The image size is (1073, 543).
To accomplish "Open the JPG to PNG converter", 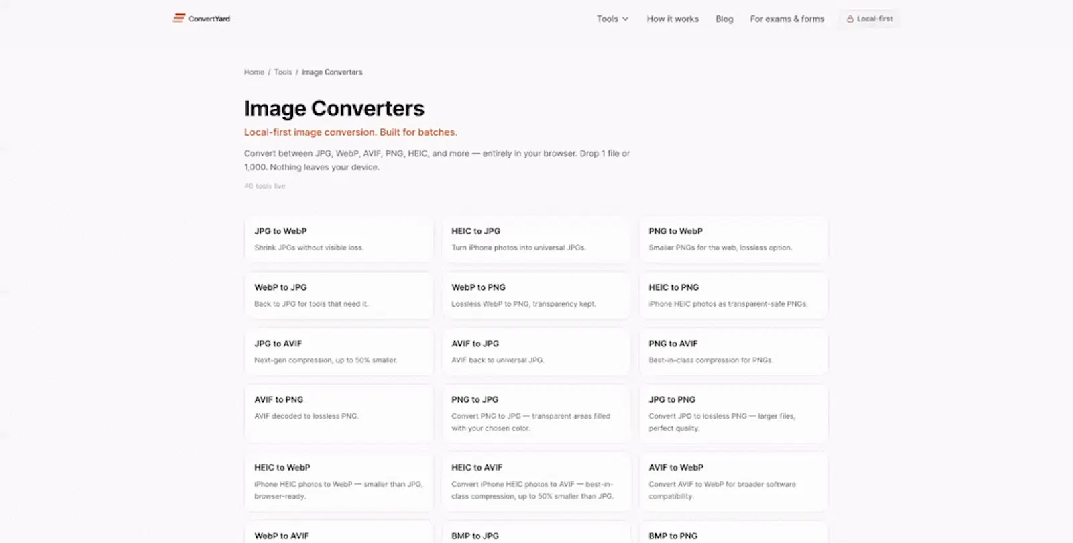I will pos(733,413).
